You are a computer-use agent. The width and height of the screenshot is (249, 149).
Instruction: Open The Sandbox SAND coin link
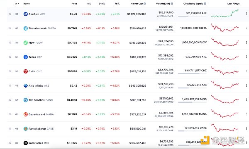point(41,100)
